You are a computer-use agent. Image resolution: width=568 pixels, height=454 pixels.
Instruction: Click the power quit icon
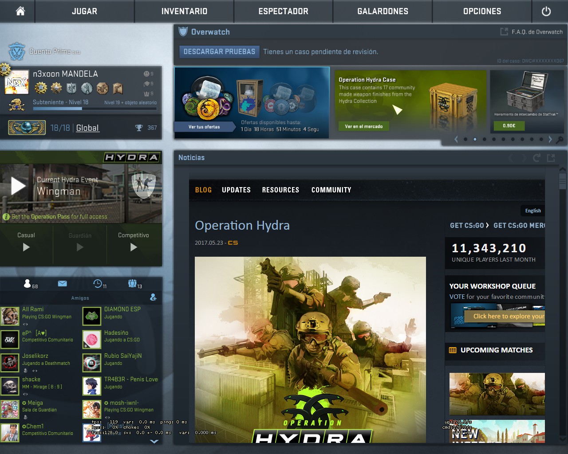[546, 11]
